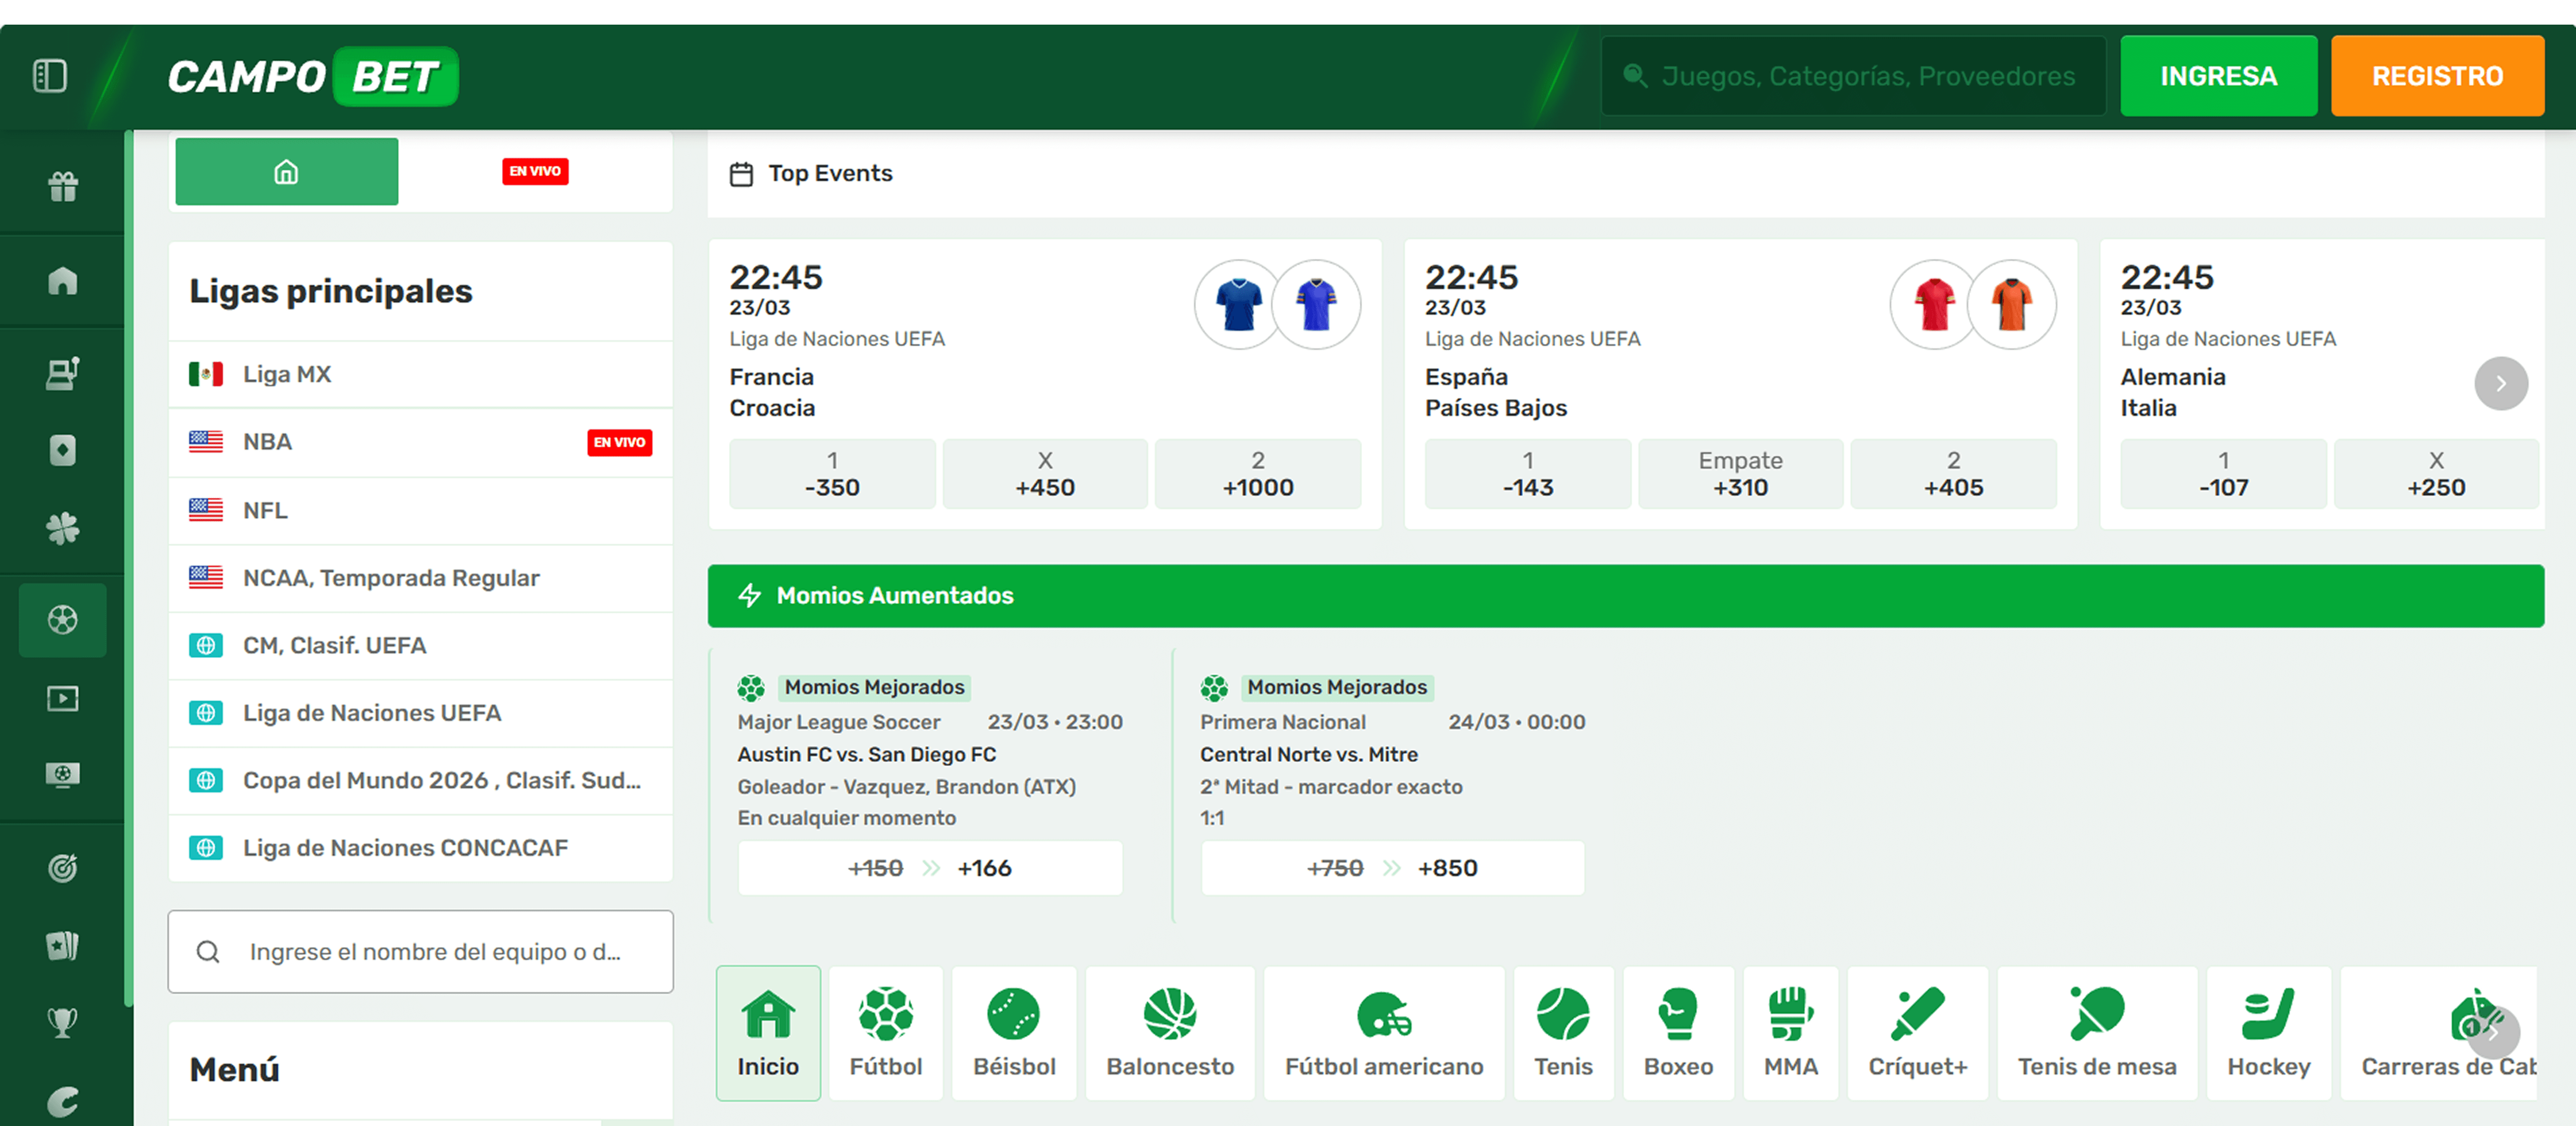Image resolution: width=2576 pixels, height=1126 pixels.
Task: Bet Países Bajos win at +405
Action: click(x=1953, y=474)
